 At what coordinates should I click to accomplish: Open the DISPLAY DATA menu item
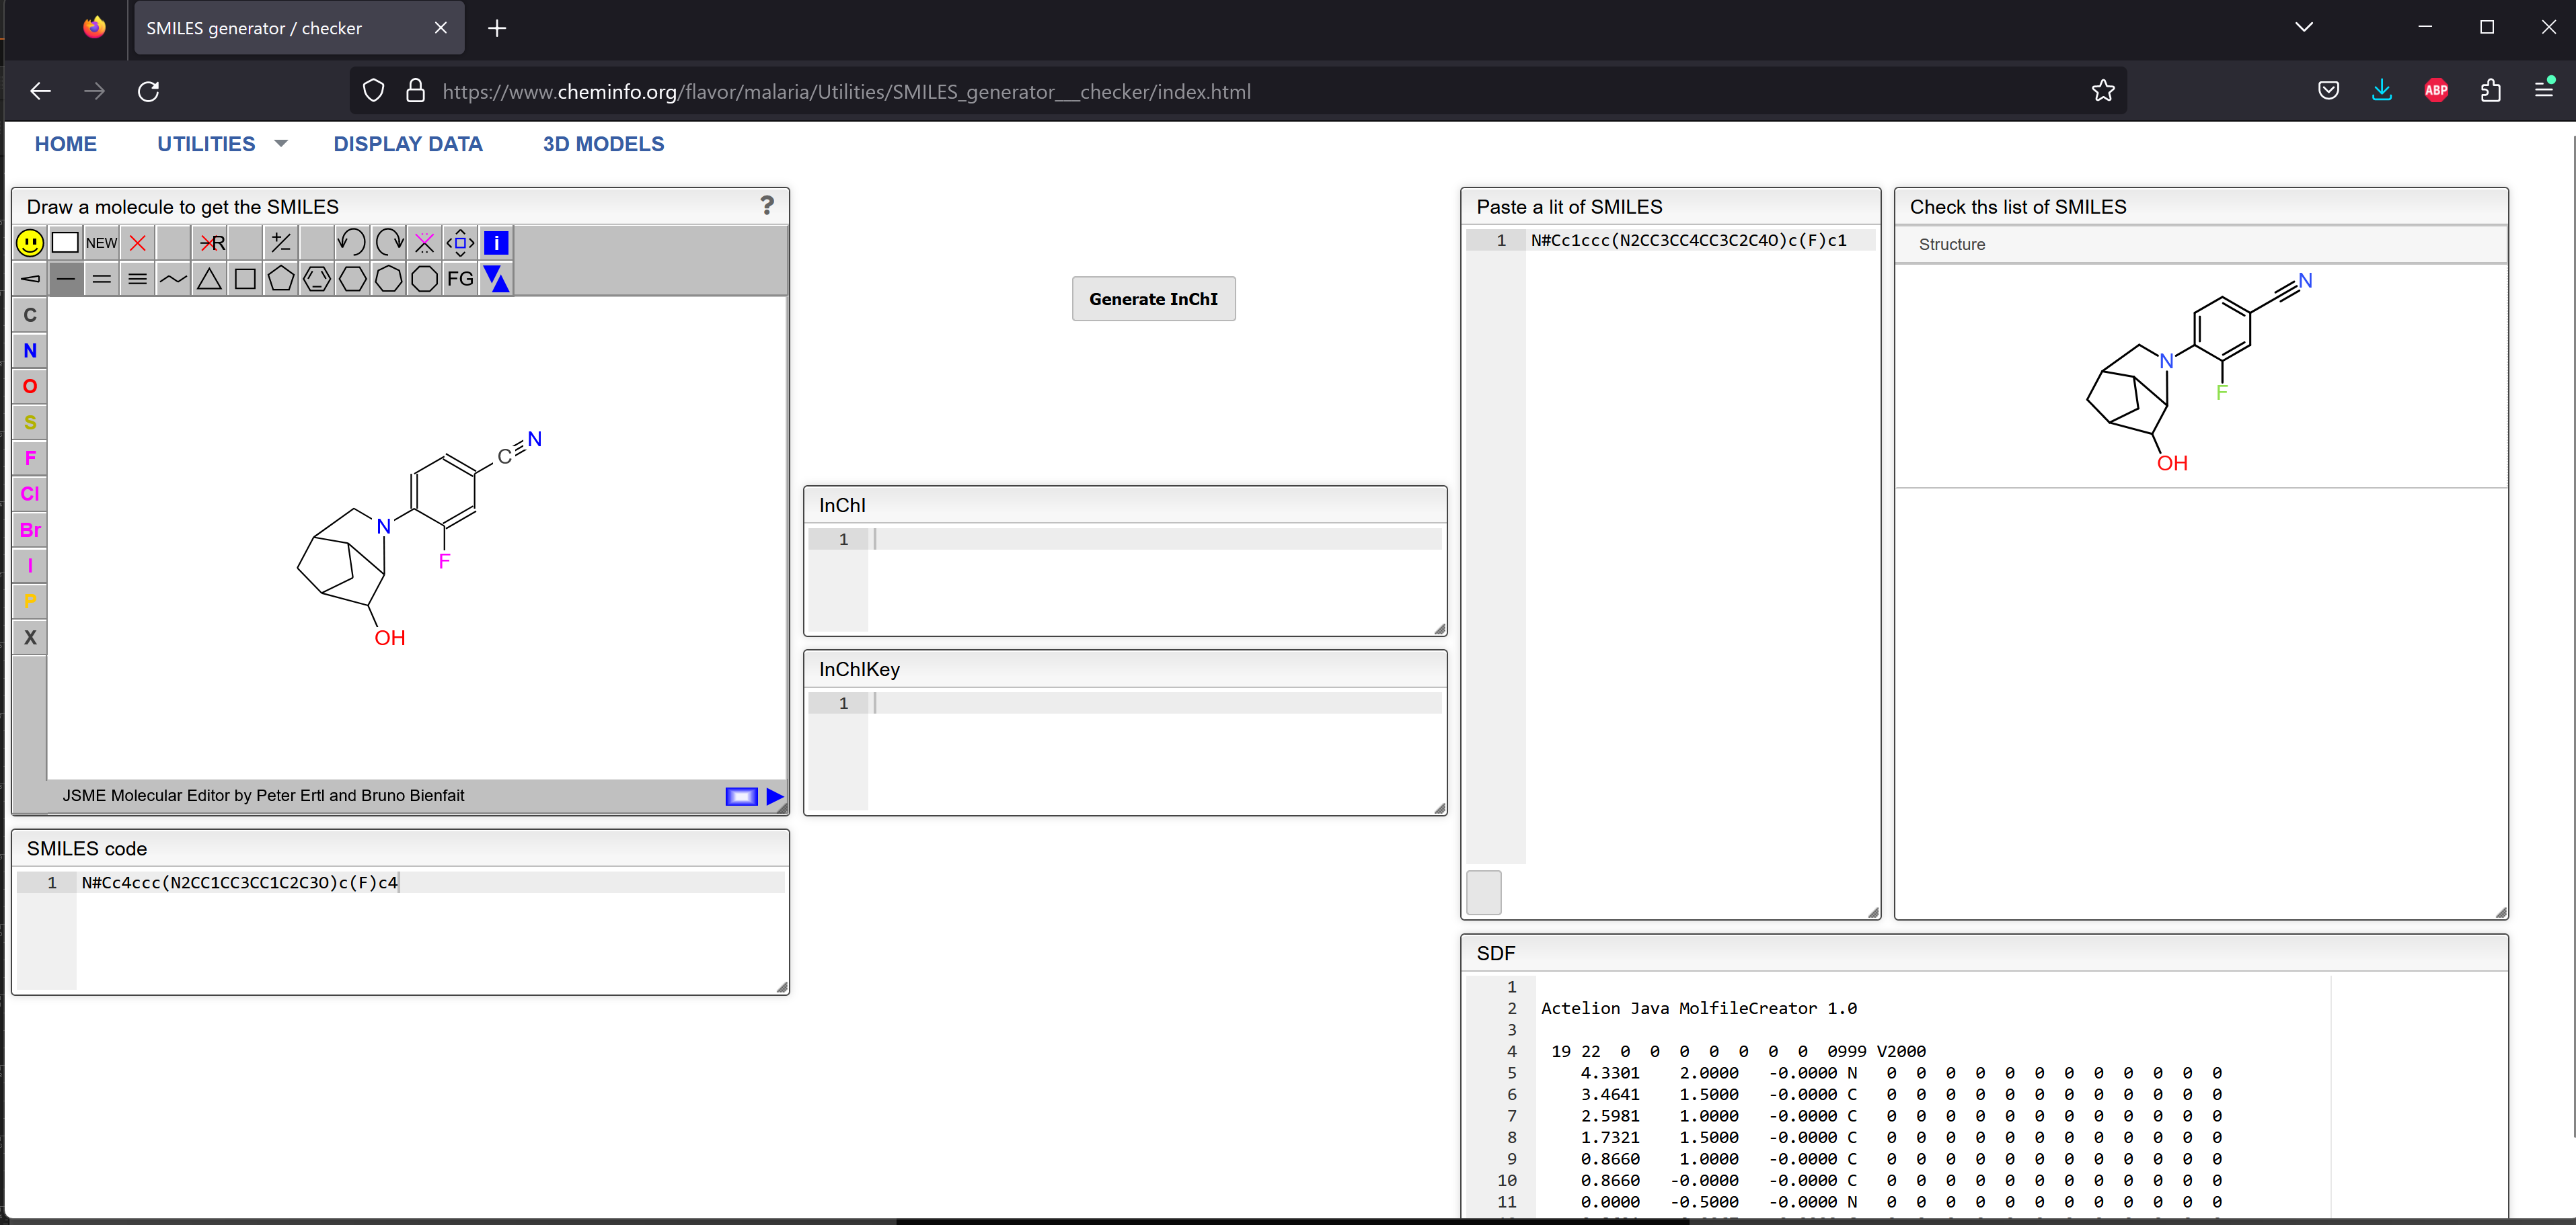tap(407, 144)
